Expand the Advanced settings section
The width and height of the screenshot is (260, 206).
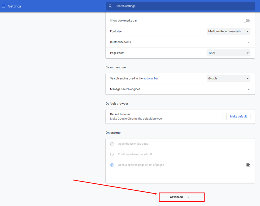(x=176, y=197)
